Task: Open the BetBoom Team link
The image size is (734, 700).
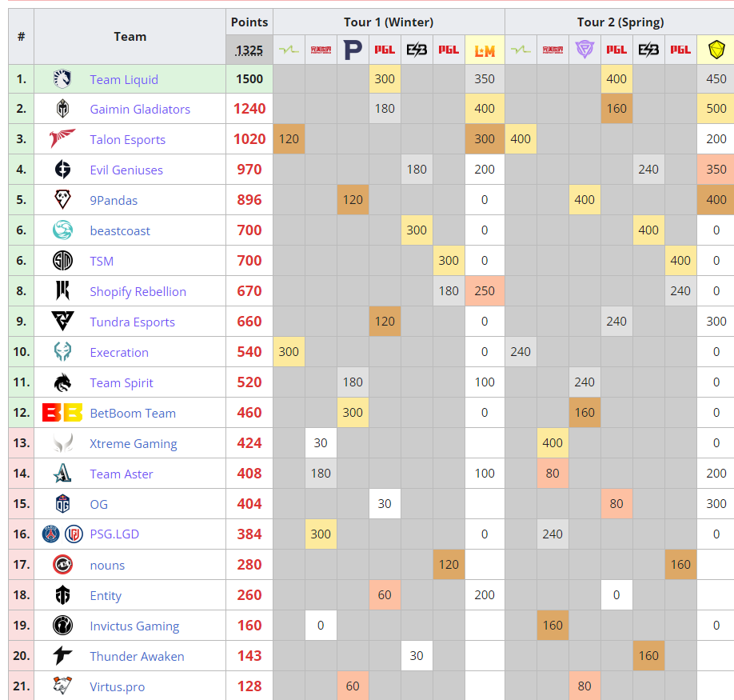Action: (x=133, y=414)
